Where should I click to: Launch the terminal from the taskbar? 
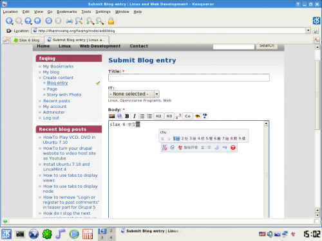click(x=20, y=234)
